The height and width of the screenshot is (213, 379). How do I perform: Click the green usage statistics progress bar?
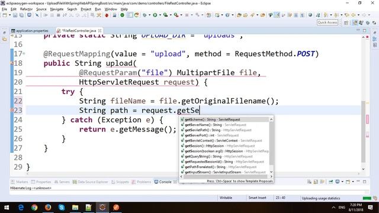[x=367, y=198]
